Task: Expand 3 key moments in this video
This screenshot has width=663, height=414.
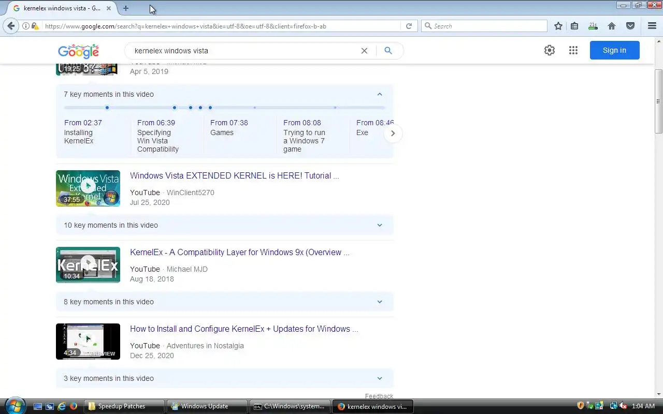Action: [225, 378]
